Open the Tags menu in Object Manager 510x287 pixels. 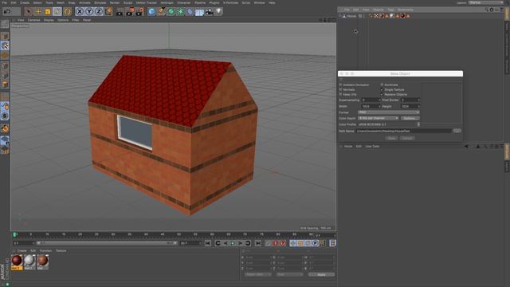(x=390, y=10)
